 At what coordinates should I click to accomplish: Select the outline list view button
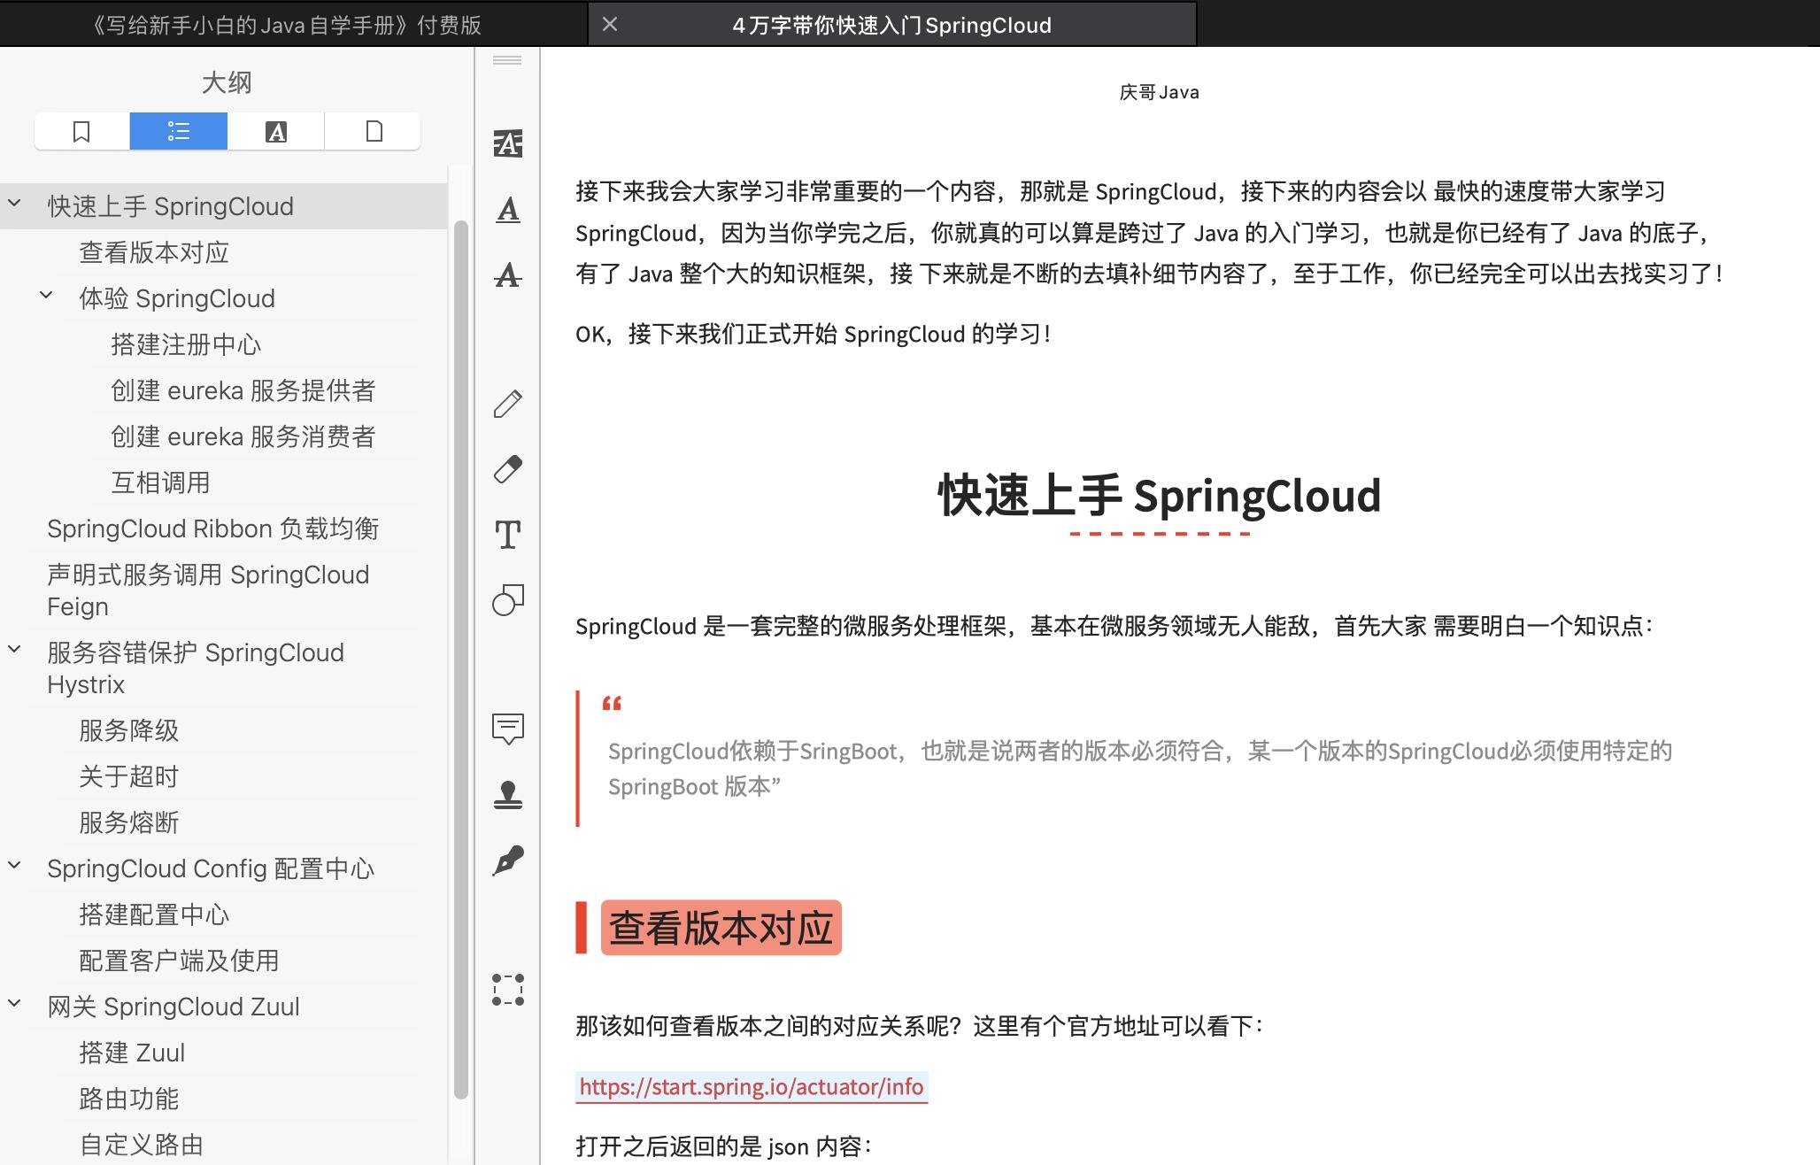click(x=179, y=132)
